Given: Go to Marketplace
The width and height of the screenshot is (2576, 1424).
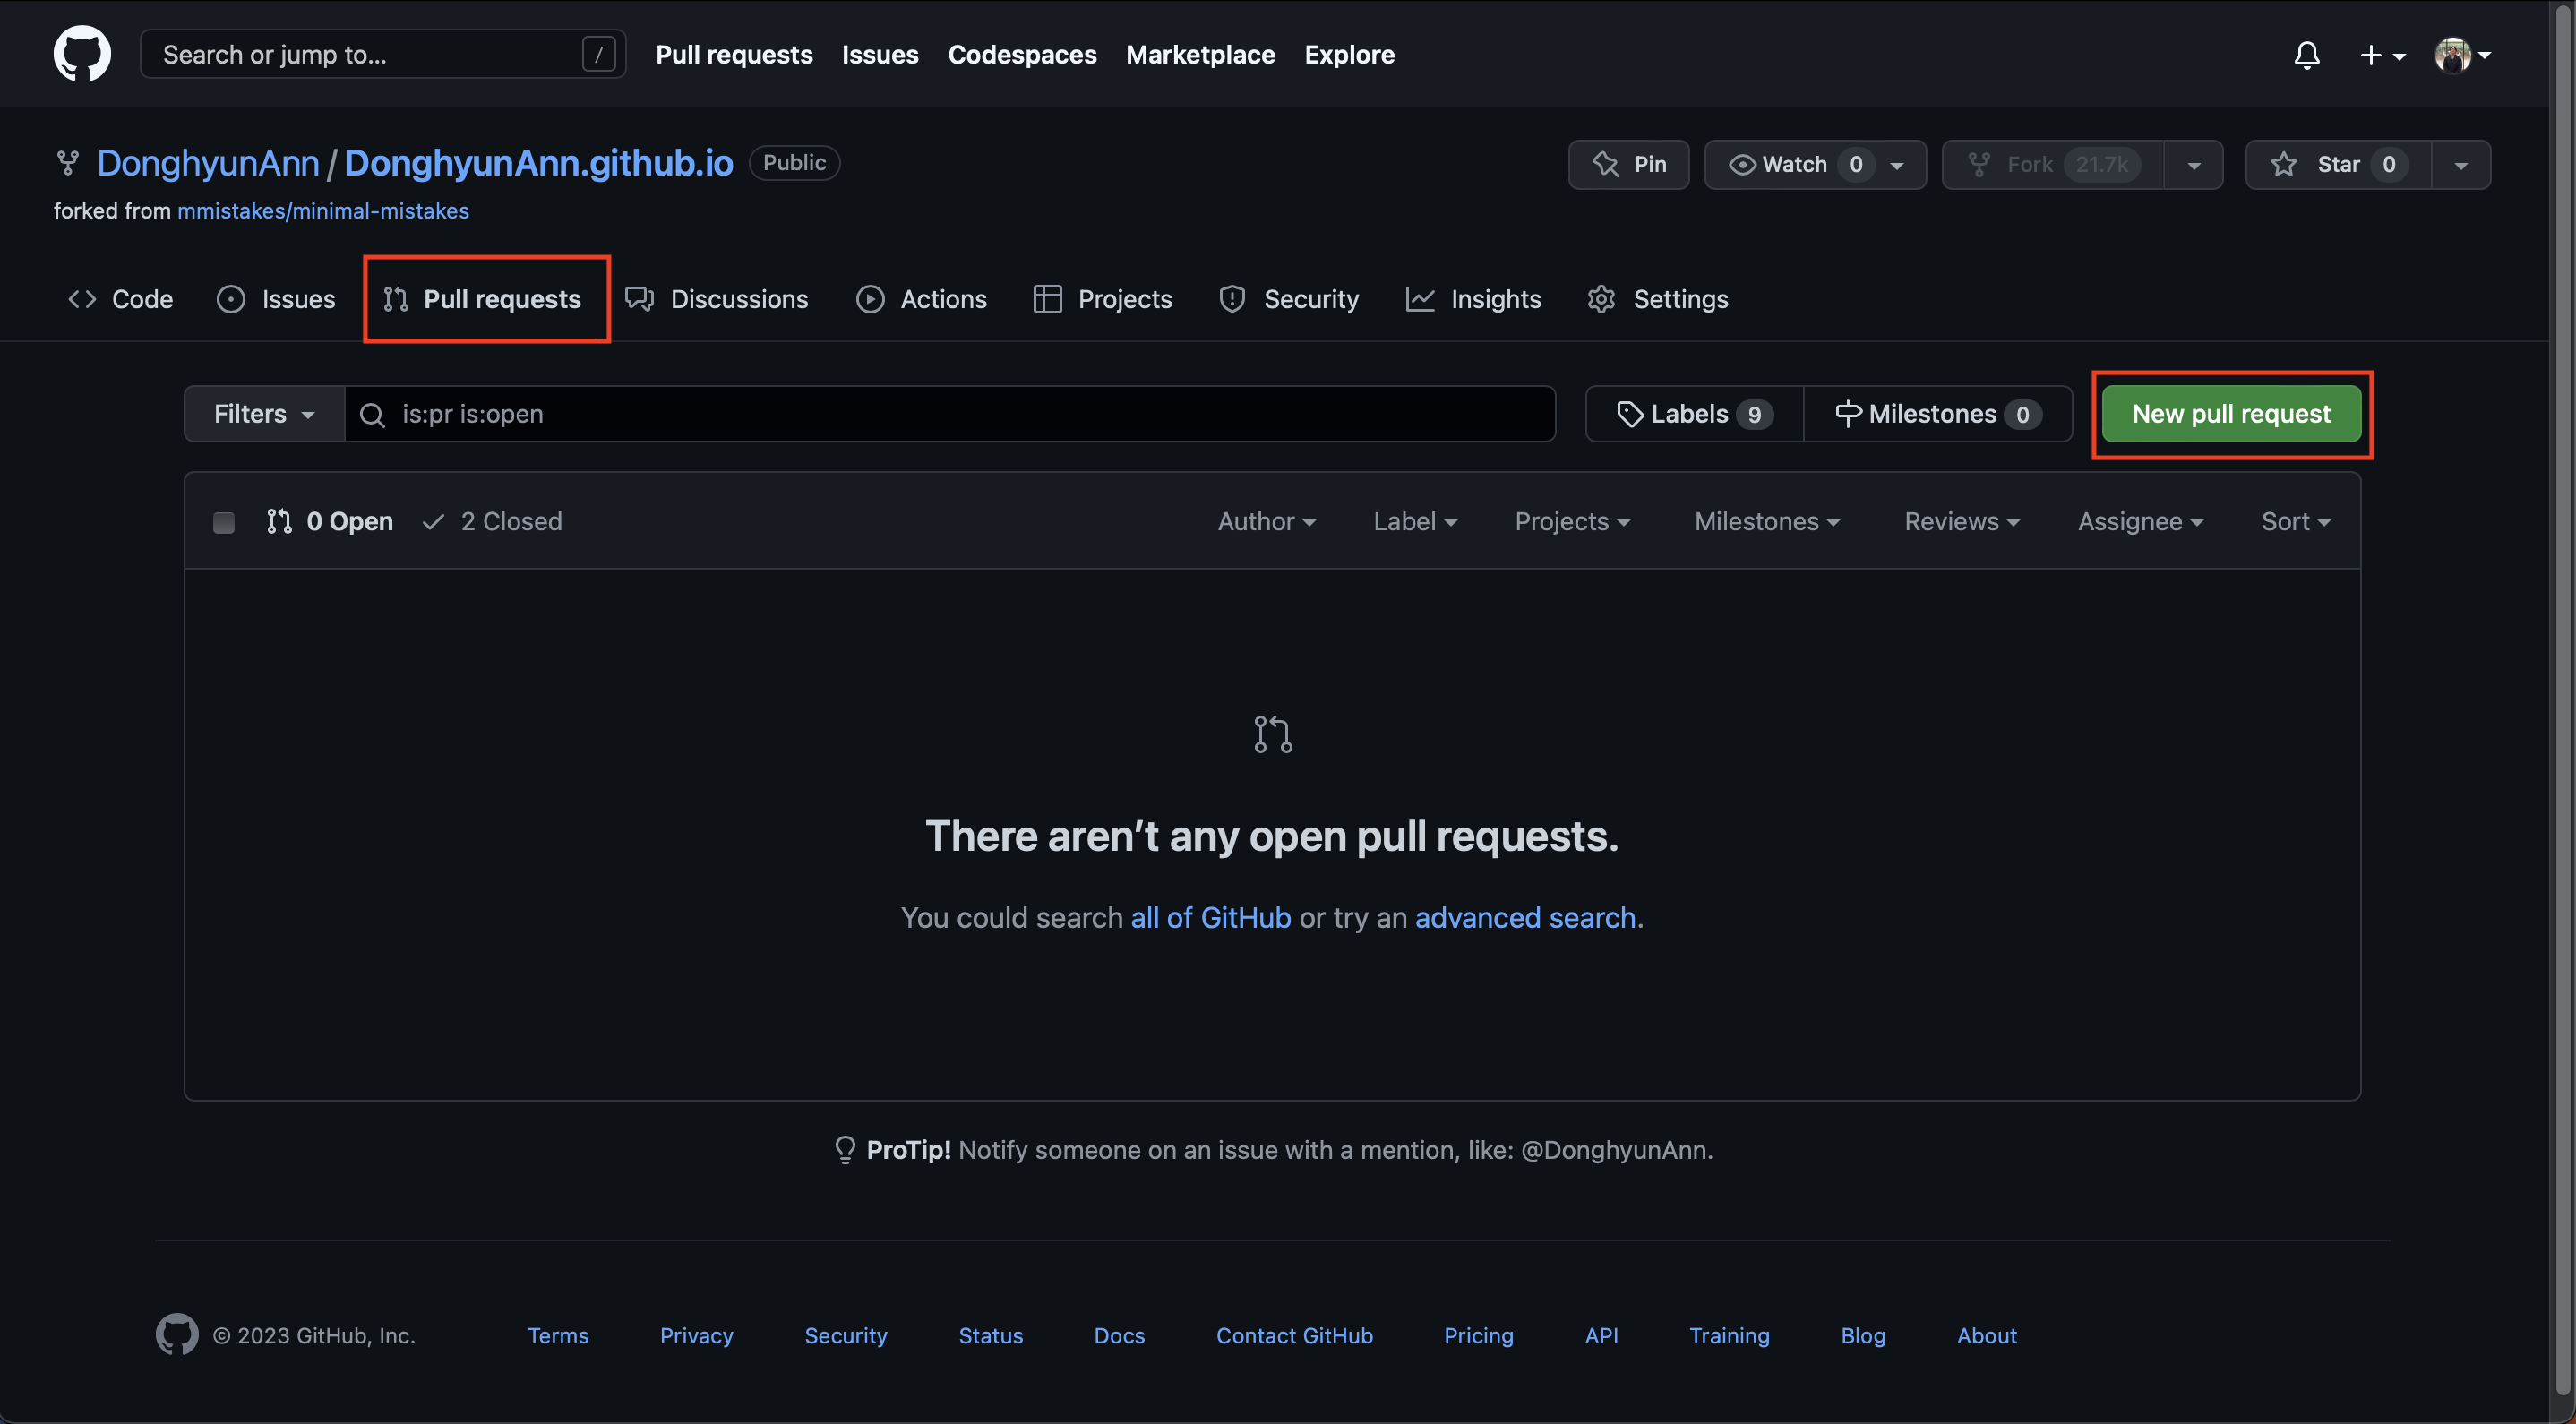Looking at the screenshot, I should 1200,54.
